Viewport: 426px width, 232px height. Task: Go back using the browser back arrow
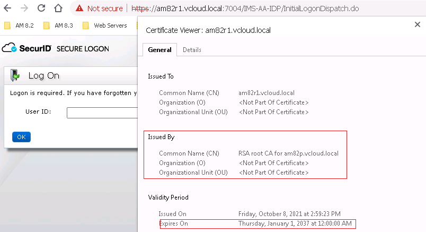(7, 8)
